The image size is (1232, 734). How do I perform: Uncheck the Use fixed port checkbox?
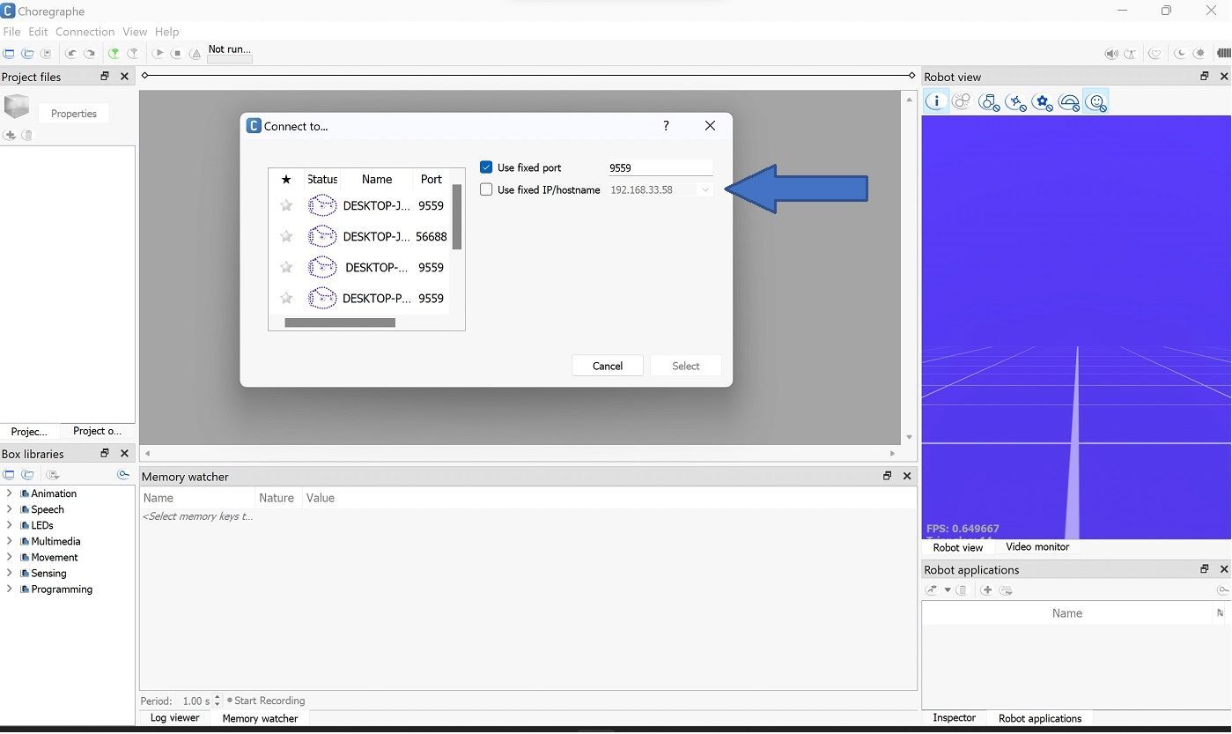tap(486, 167)
